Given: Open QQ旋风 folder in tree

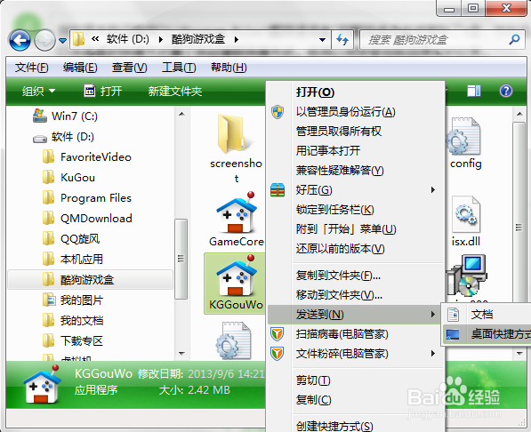Looking at the screenshot, I should click(71, 239).
